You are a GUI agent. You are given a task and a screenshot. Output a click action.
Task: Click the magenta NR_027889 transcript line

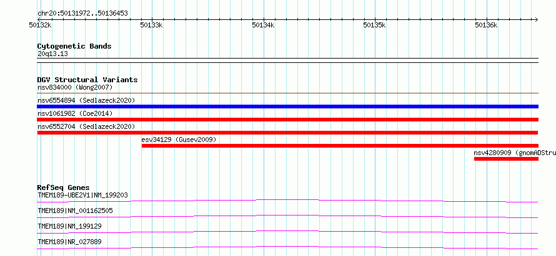pos(287,247)
